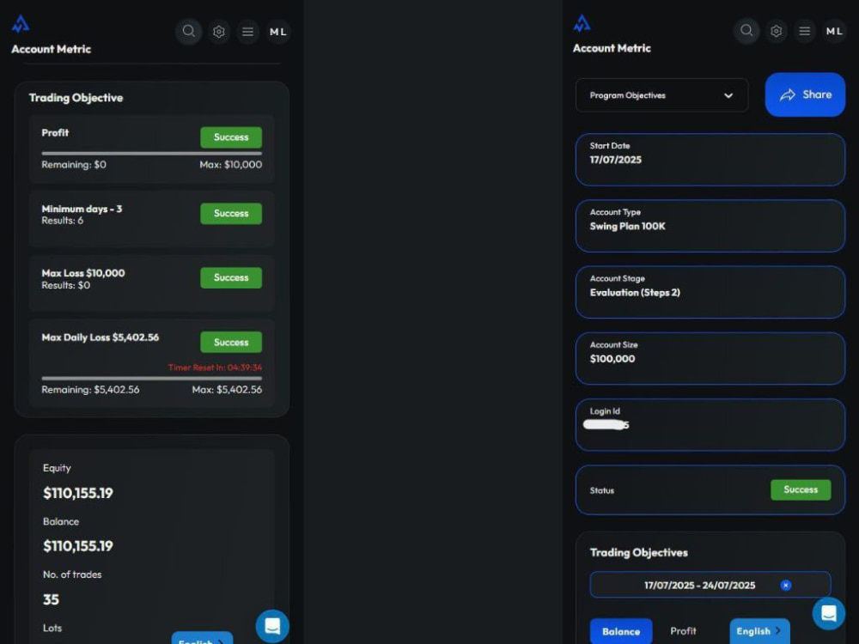Click ML avatar in right panel header
Image resolution: width=859 pixels, height=644 pixels.
[x=834, y=31]
